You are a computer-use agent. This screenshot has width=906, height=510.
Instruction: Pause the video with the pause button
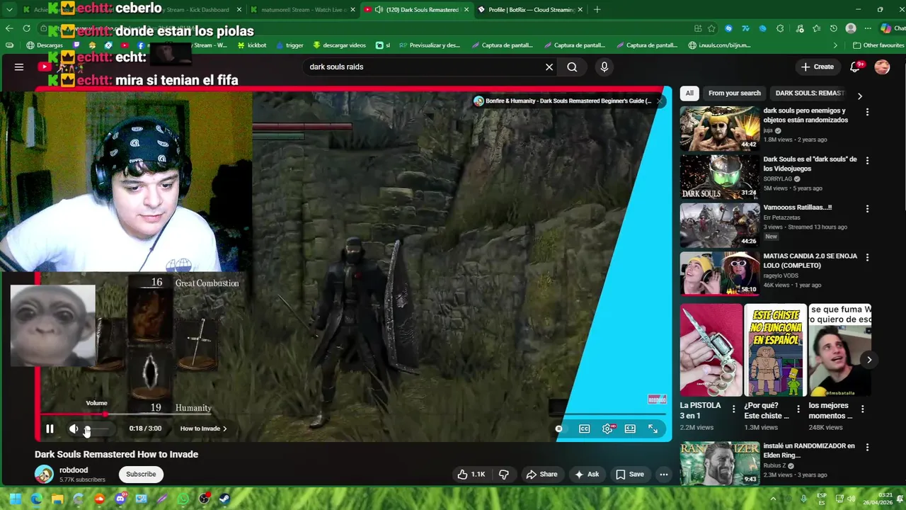[50, 429]
